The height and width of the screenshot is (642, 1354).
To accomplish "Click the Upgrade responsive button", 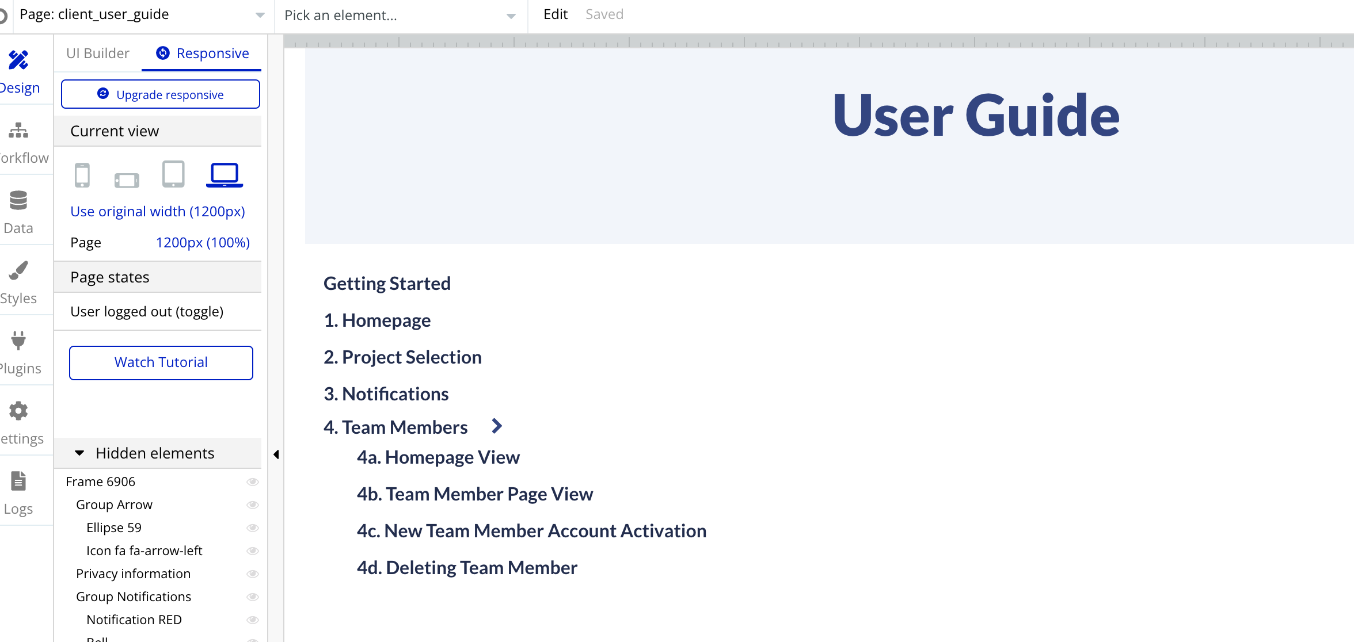I will click(x=161, y=94).
